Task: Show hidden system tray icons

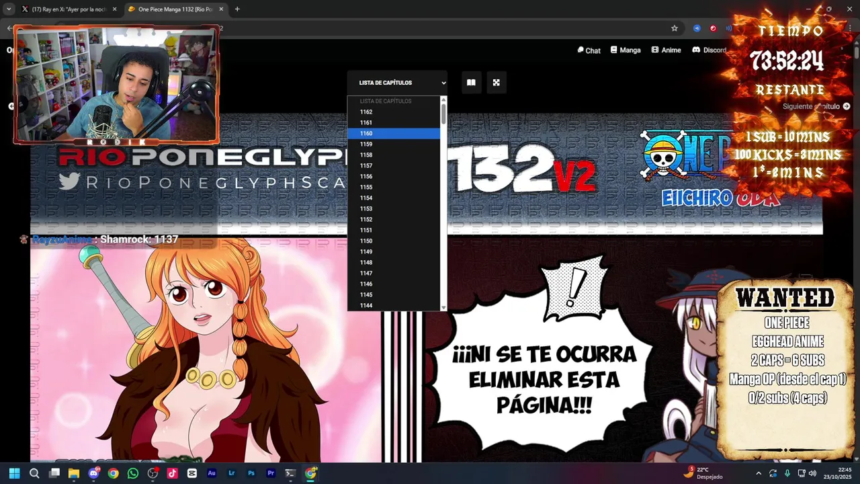Action: tap(759, 473)
